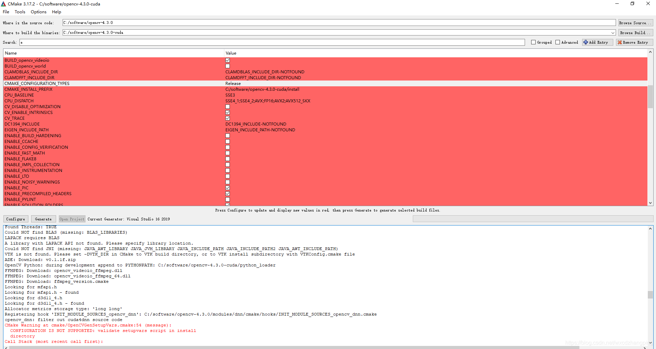656x349 pixels.
Task: Click the Release value cell
Action: [233, 84]
